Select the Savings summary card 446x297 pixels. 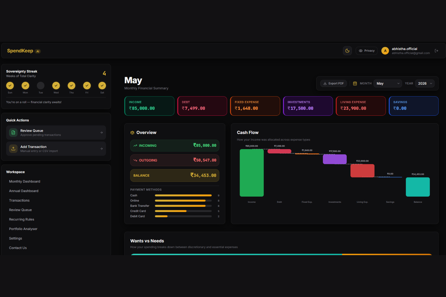pos(414,106)
